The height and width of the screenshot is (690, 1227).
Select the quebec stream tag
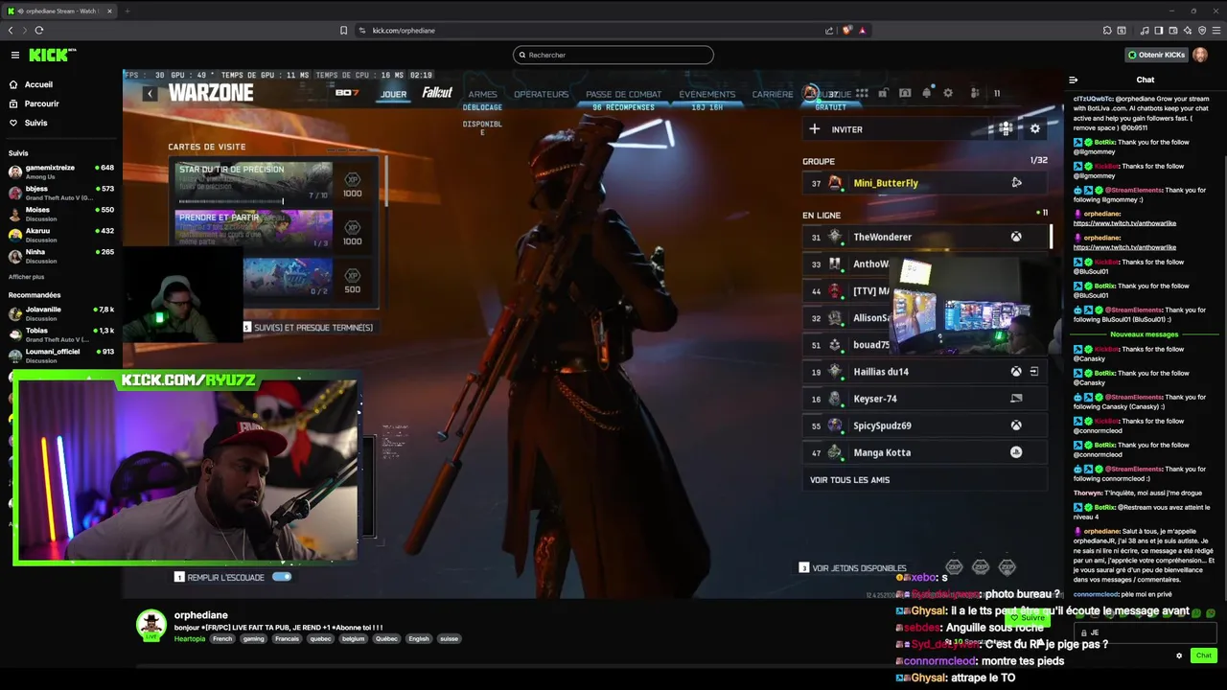coord(320,638)
